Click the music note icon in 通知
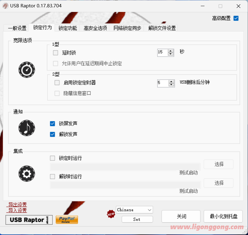 click(x=27, y=128)
